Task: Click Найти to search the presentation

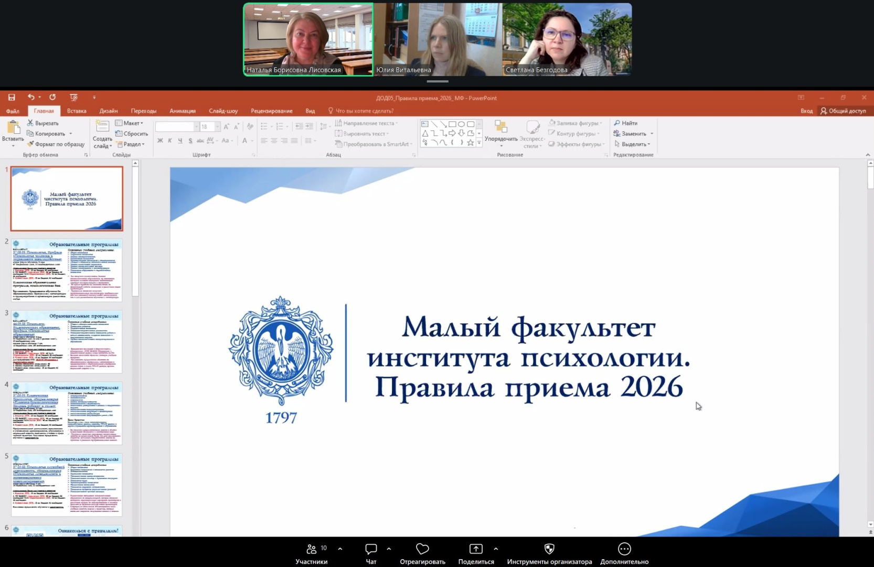Action: click(626, 123)
